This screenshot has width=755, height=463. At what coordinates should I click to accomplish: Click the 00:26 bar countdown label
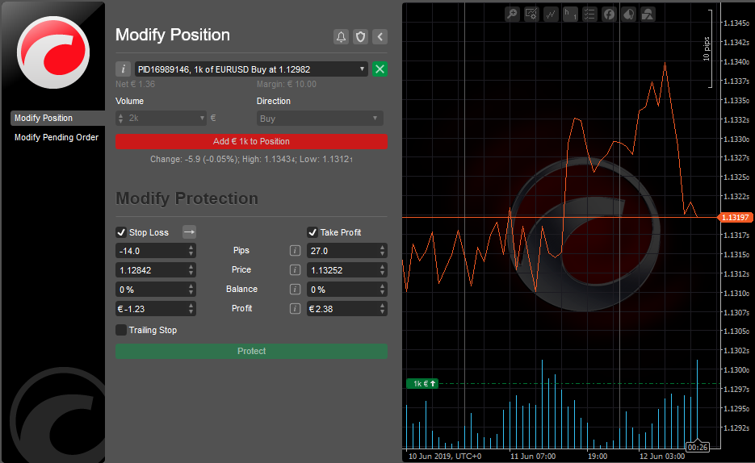[697, 447]
